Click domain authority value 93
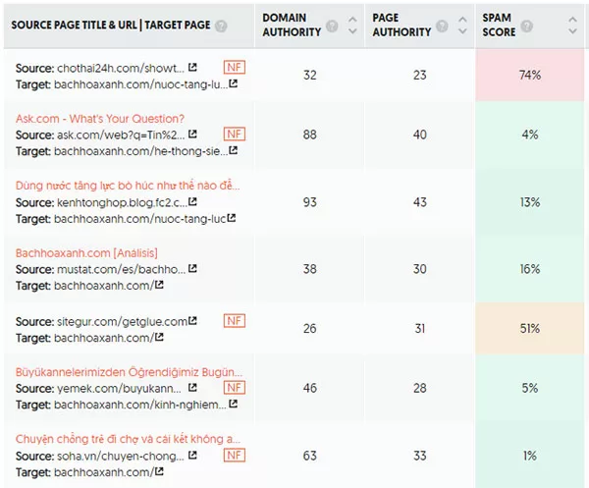Screen dimensions: 589x488 click(310, 202)
